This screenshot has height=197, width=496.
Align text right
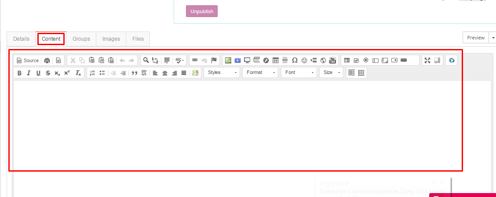click(x=174, y=73)
